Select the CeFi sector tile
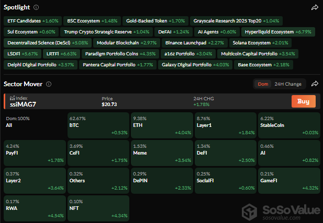Screen dimensions: 323x223 coord(98,153)
